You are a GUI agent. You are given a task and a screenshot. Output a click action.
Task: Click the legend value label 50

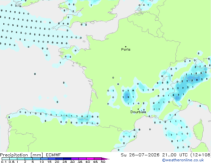(103, 162)
